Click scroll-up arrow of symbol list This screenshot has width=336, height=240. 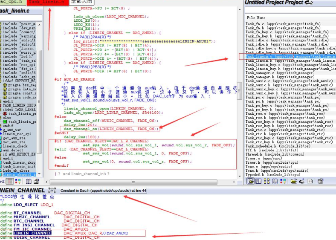[x=39, y=24]
